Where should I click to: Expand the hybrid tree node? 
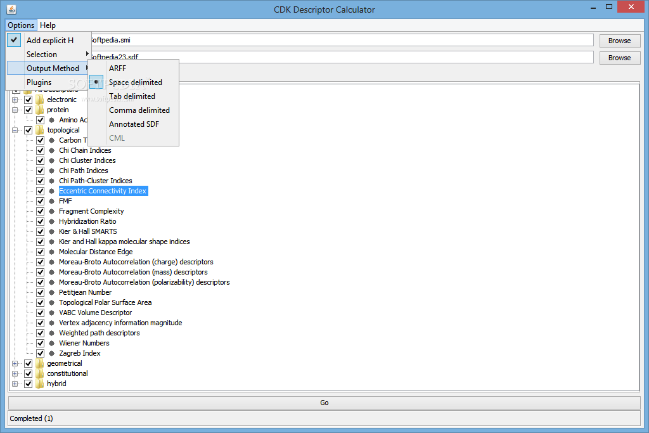pos(15,384)
